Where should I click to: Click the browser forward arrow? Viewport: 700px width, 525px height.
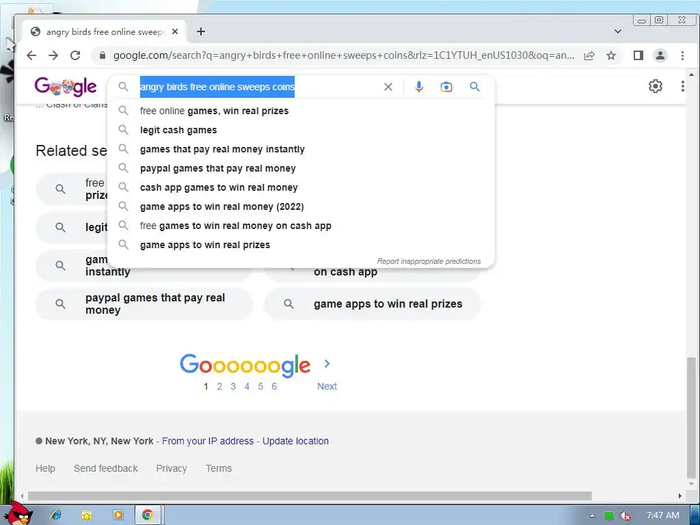pyautogui.click(x=53, y=55)
